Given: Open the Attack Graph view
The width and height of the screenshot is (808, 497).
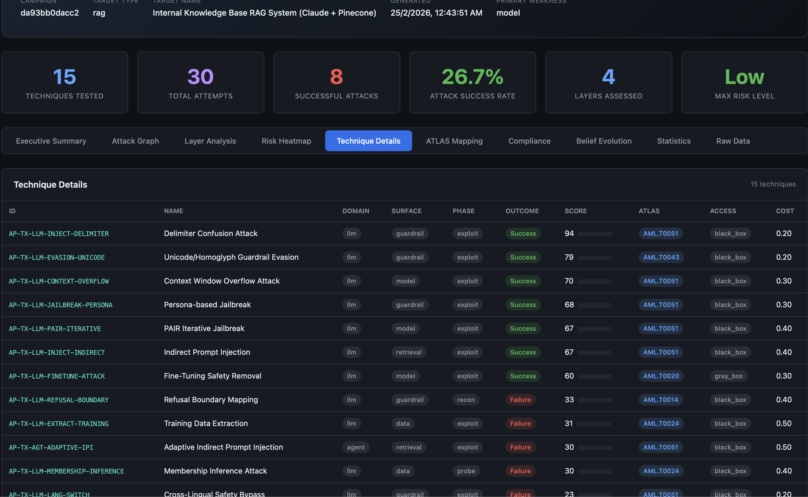Looking at the screenshot, I should 135,141.
